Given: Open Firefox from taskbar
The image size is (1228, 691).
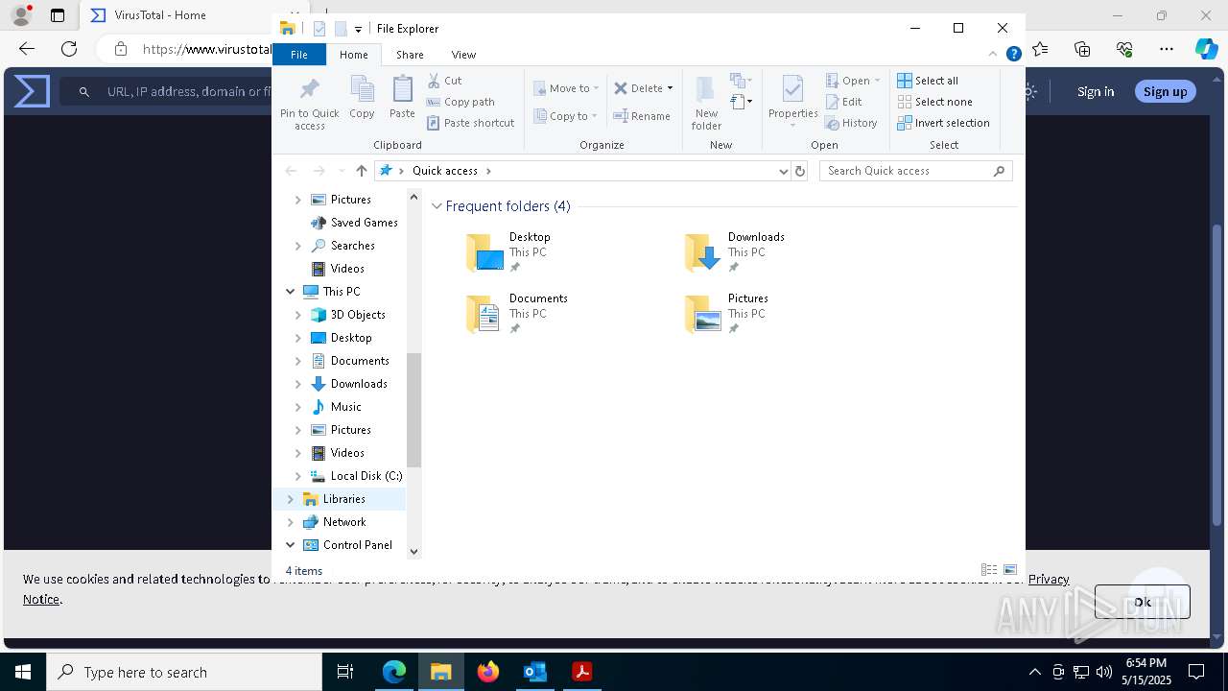Looking at the screenshot, I should [x=488, y=672].
